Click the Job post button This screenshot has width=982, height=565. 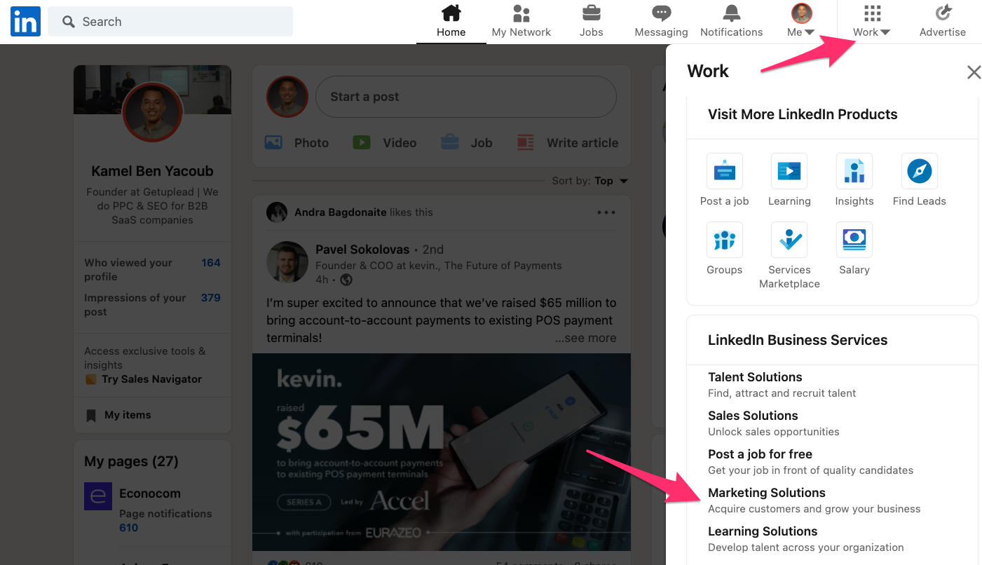466,143
